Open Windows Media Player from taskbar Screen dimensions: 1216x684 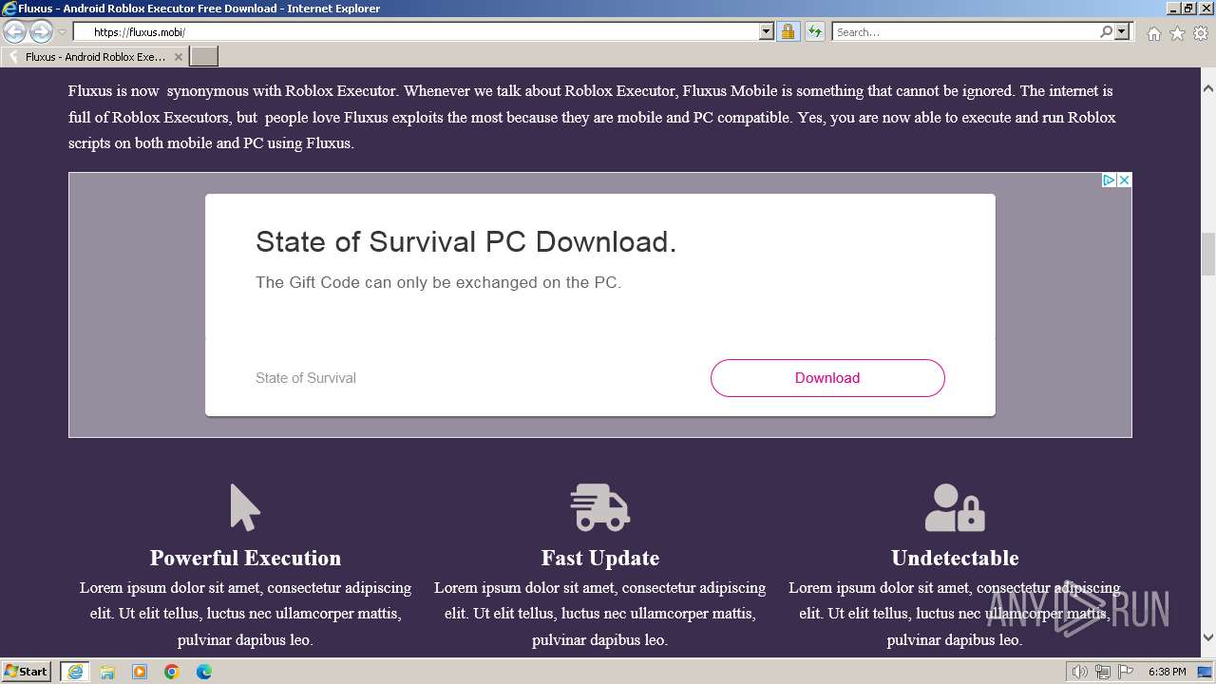(x=140, y=672)
